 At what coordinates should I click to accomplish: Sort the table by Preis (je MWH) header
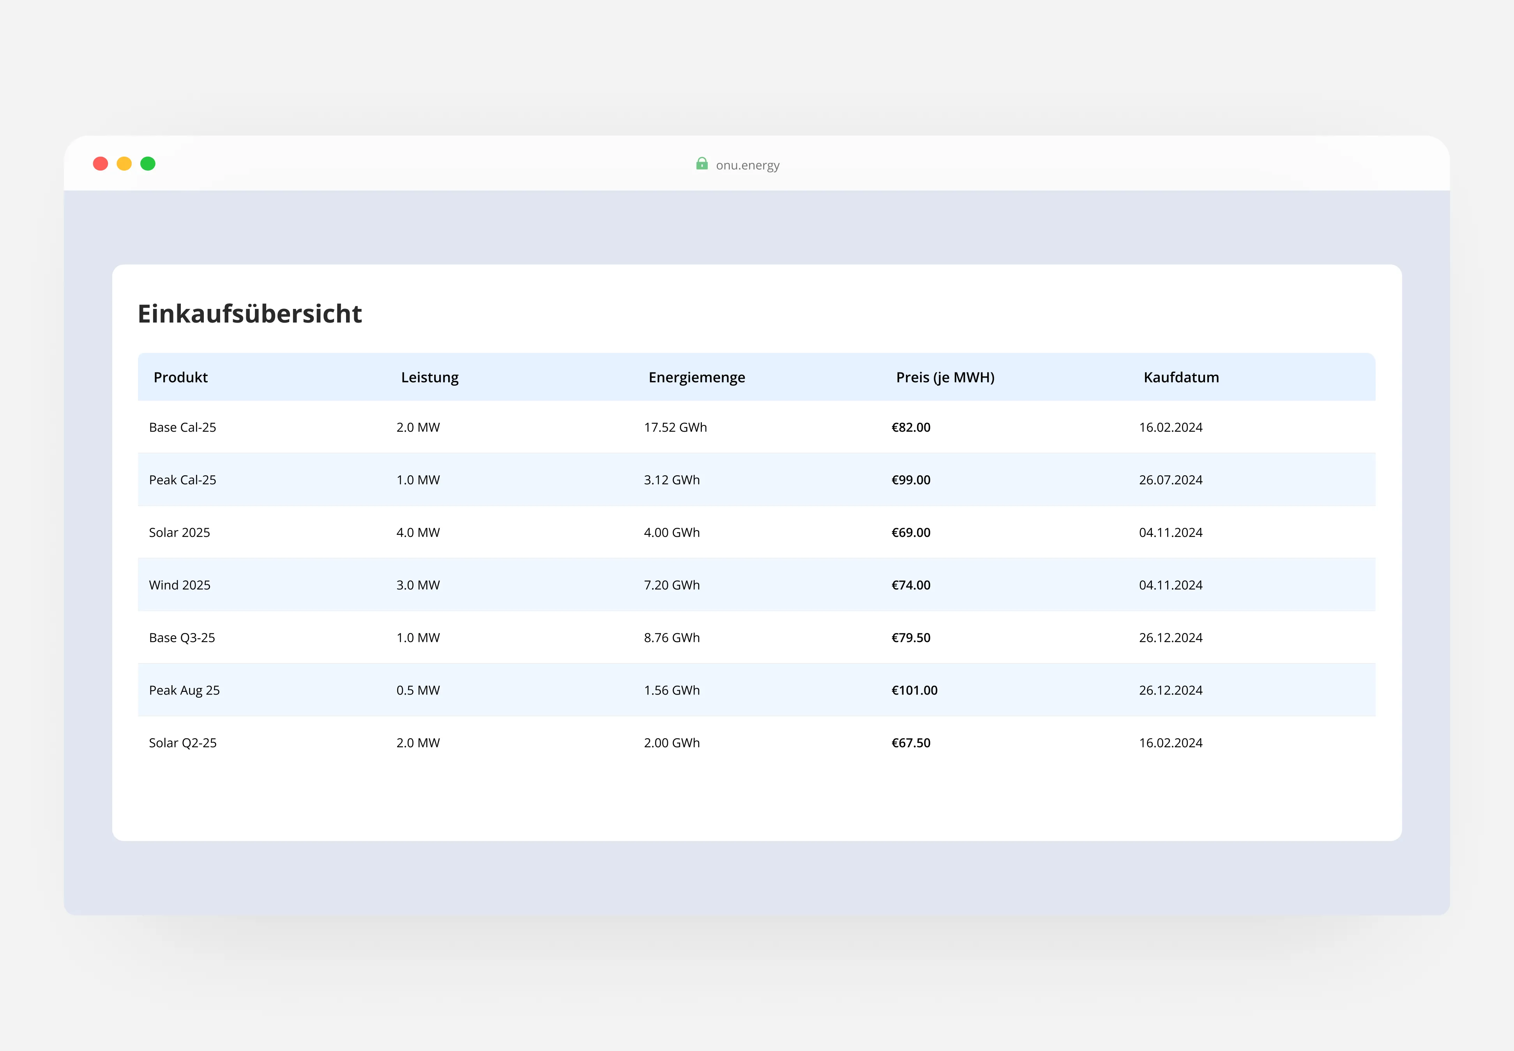(x=944, y=377)
